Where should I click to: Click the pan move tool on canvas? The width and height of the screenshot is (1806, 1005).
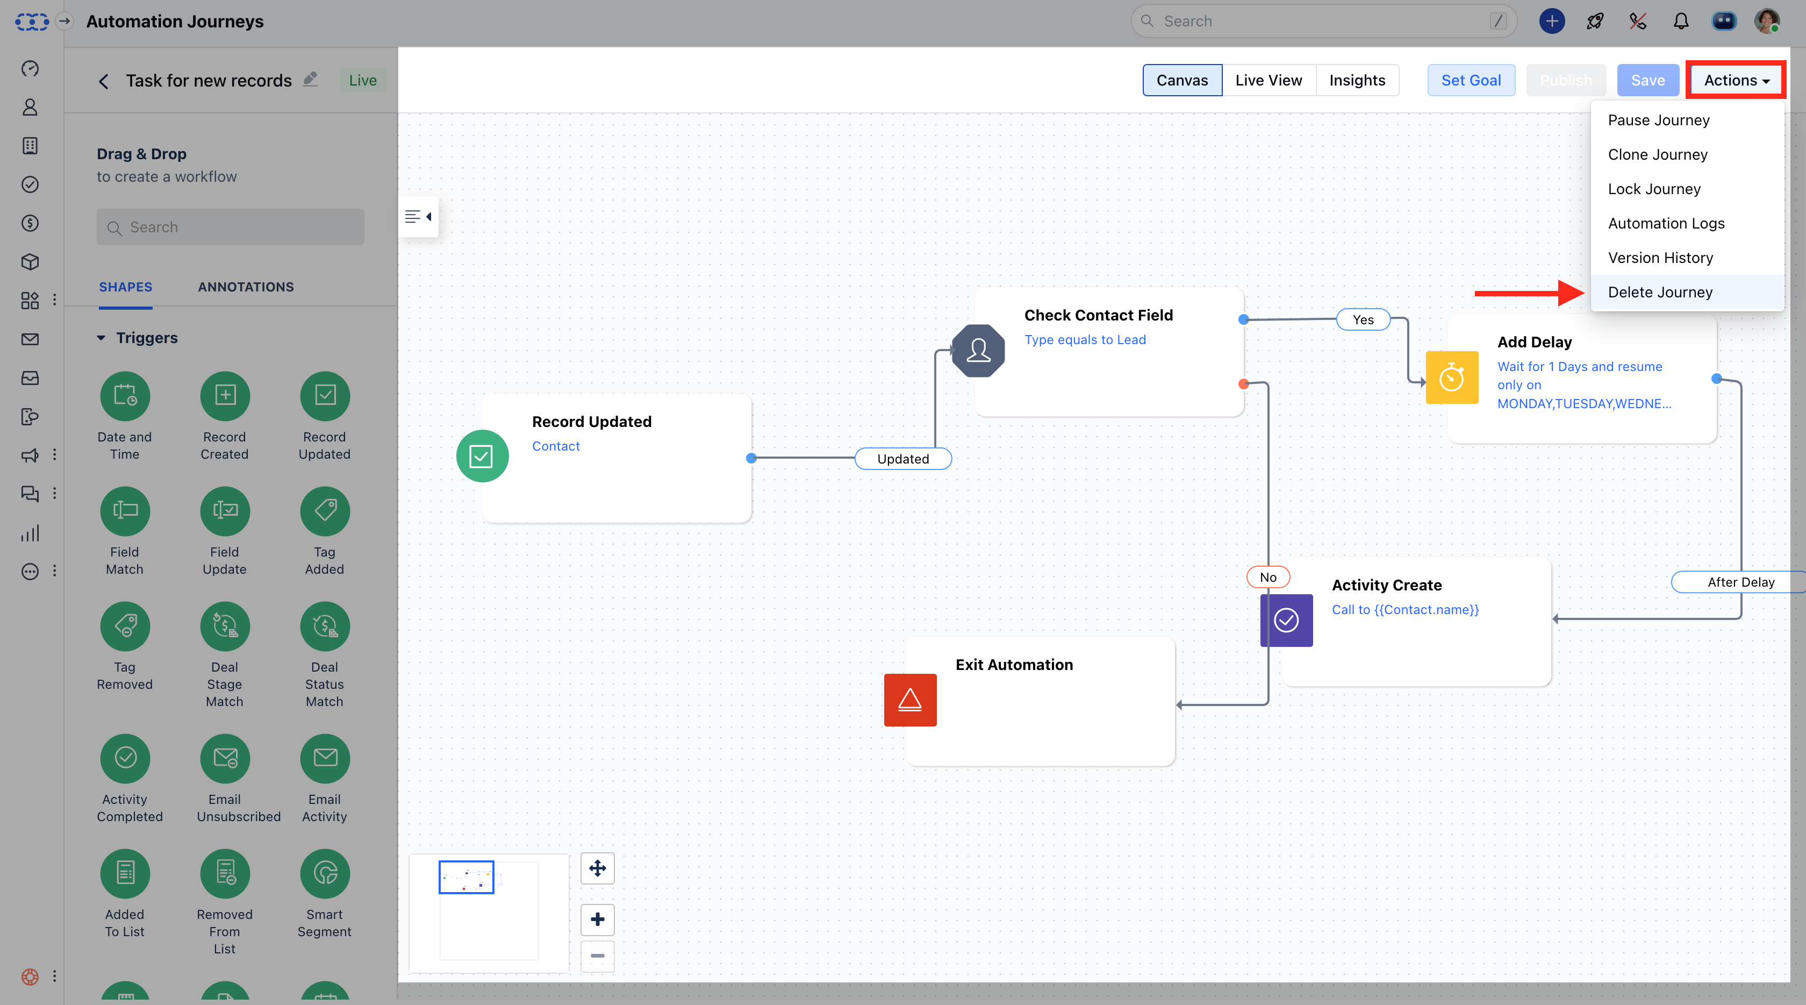pyautogui.click(x=597, y=868)
